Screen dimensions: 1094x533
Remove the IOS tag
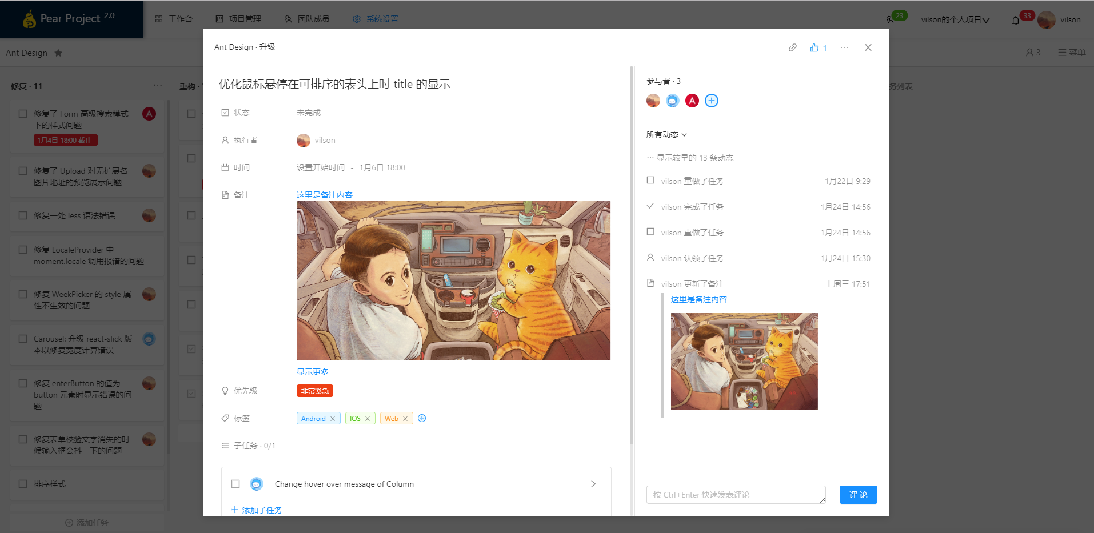(368, 419)
